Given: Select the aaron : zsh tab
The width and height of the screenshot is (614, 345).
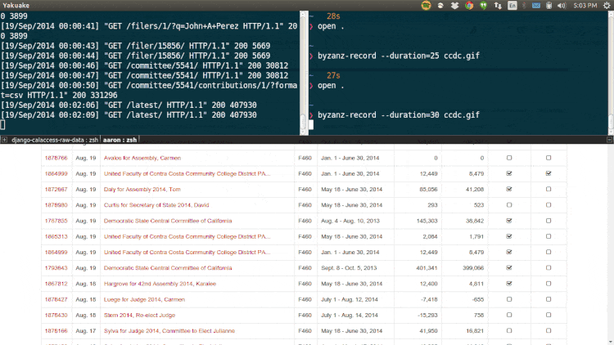Looking at the screenshot, I should 120,140.
